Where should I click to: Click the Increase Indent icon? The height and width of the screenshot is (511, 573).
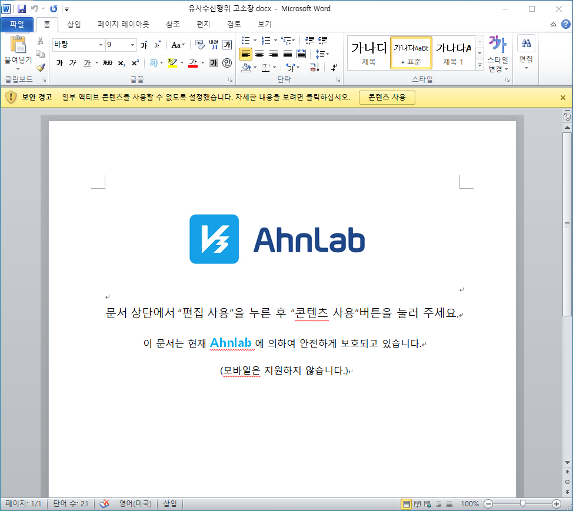pos(322,40)
